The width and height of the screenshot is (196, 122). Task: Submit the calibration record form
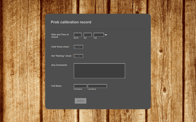click(x=81, y=101)
